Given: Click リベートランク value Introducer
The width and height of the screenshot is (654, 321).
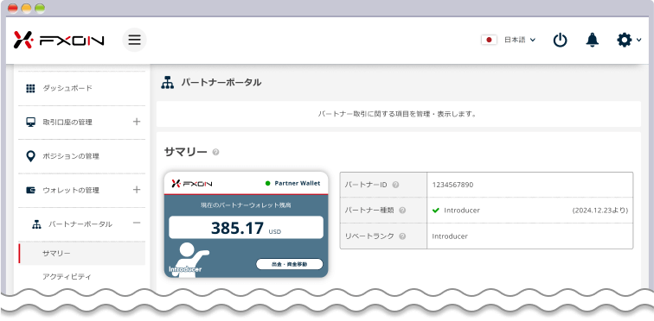Looking at the screenshot, I should pyautogui.click(x=450, y=236).
